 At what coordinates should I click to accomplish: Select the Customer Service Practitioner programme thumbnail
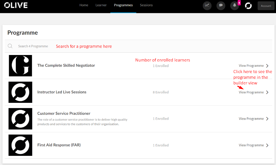tap(20, 119)
